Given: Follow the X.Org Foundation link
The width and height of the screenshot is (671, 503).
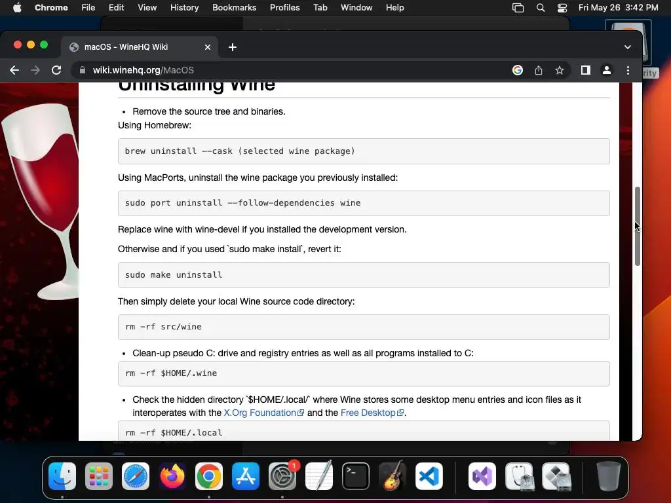Looking at the screenshot, I should click(263, 413).
